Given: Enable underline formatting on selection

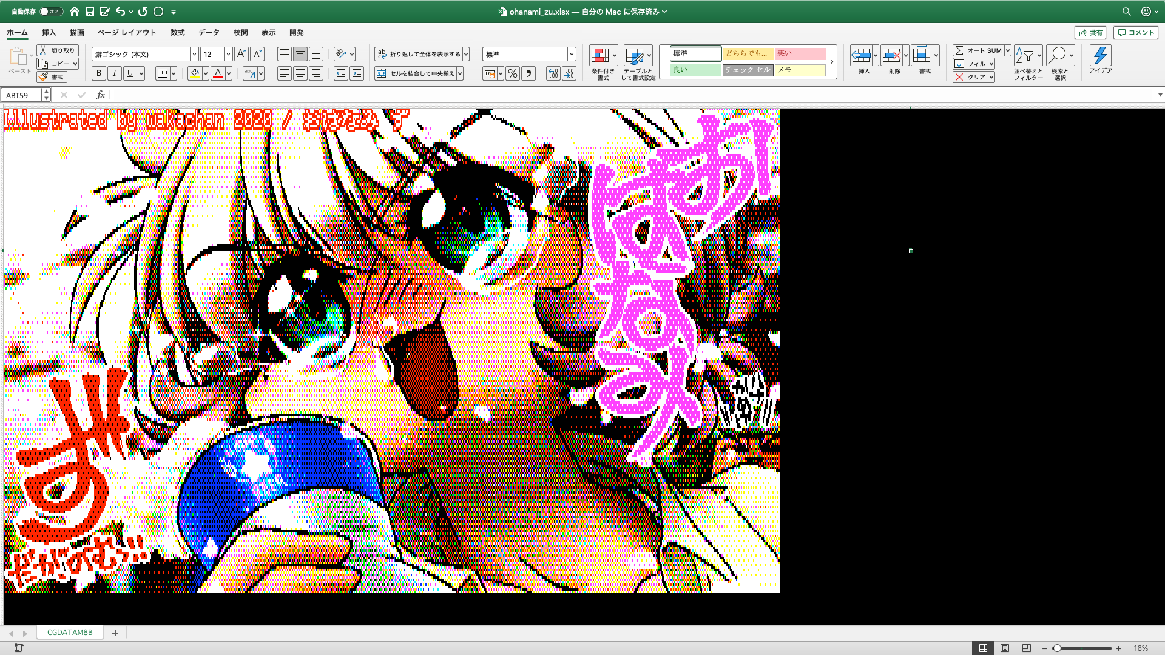Looking at the screenshot, I should 130,73.
